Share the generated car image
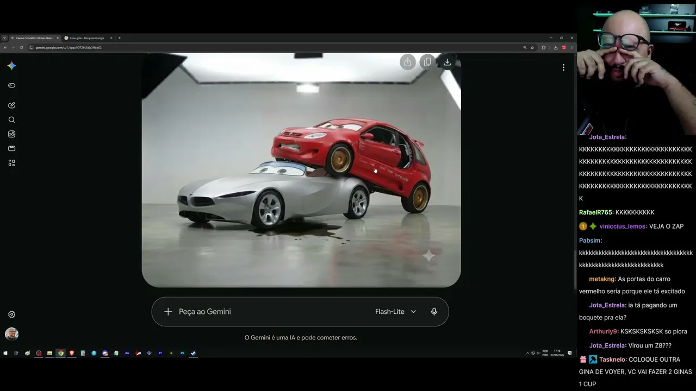696x391 pixels. 408,62
